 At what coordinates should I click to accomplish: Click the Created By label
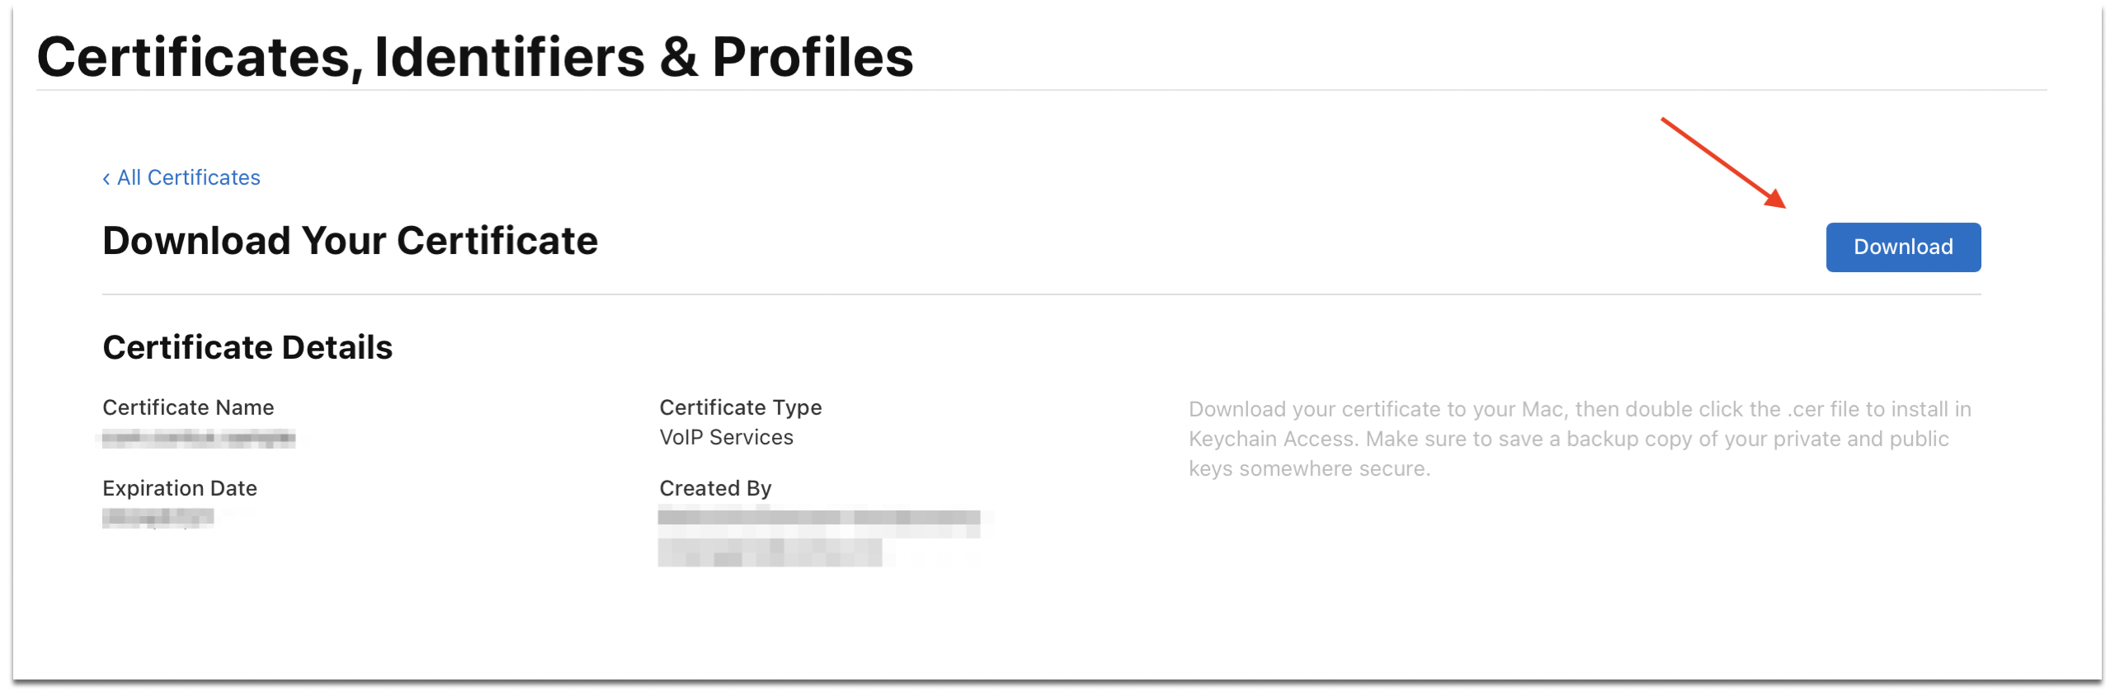click(714, 487)
